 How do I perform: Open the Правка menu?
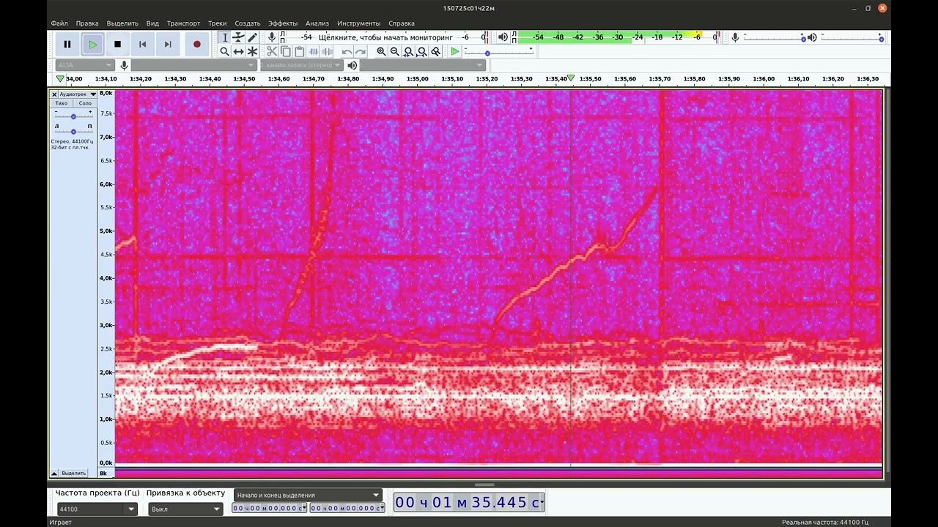click(87, 23)
